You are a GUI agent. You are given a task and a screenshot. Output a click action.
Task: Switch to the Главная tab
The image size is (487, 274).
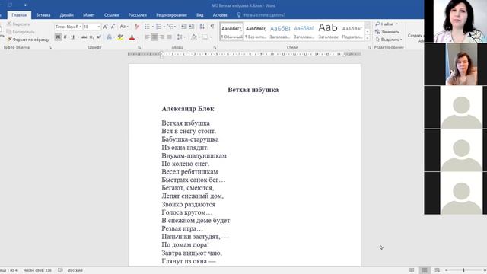click(19, 15)
